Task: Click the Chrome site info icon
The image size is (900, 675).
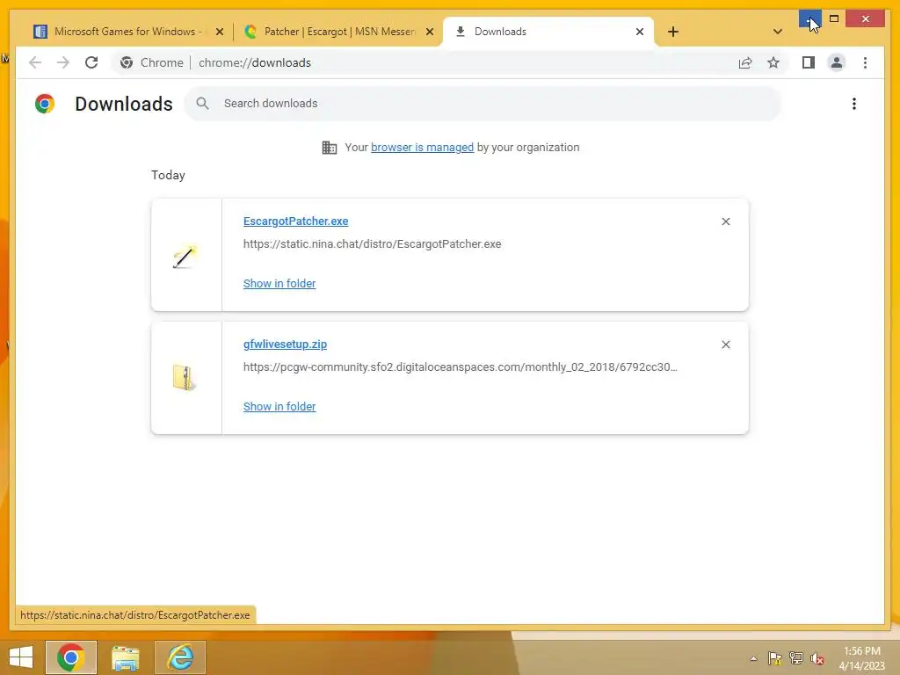Action: [x=127, y=62]
